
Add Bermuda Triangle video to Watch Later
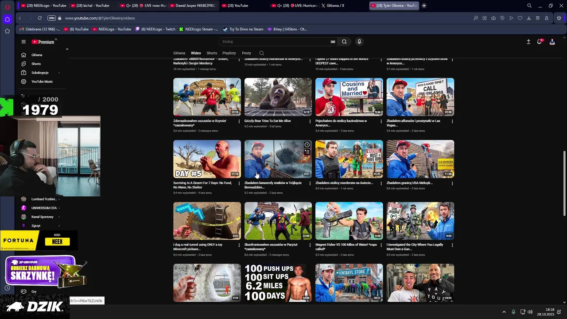pyautogui.click(x=307, y=145)
